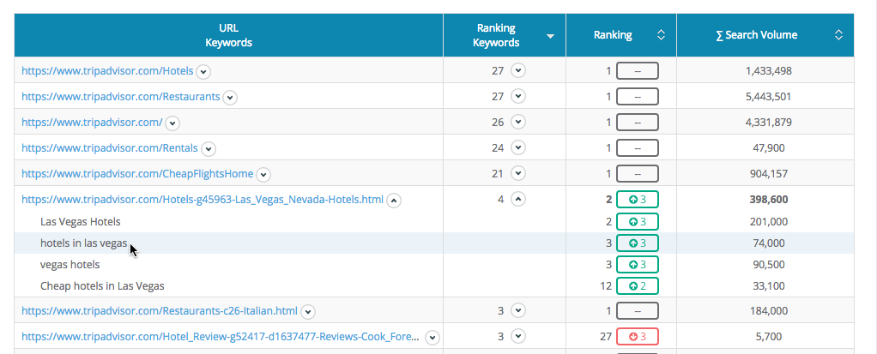Expand keywords beside the Restaurants-c26-Italian URL
The height and width of the screenshot is (354, 877).
click(308, 311)
